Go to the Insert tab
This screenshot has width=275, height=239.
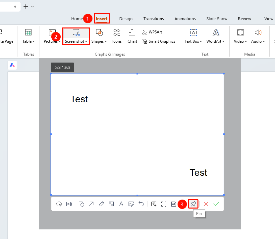[102, 19]
